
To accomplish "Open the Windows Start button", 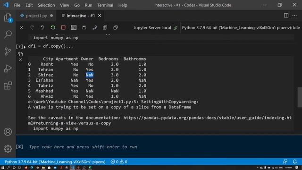I will (x=3, y=168).
